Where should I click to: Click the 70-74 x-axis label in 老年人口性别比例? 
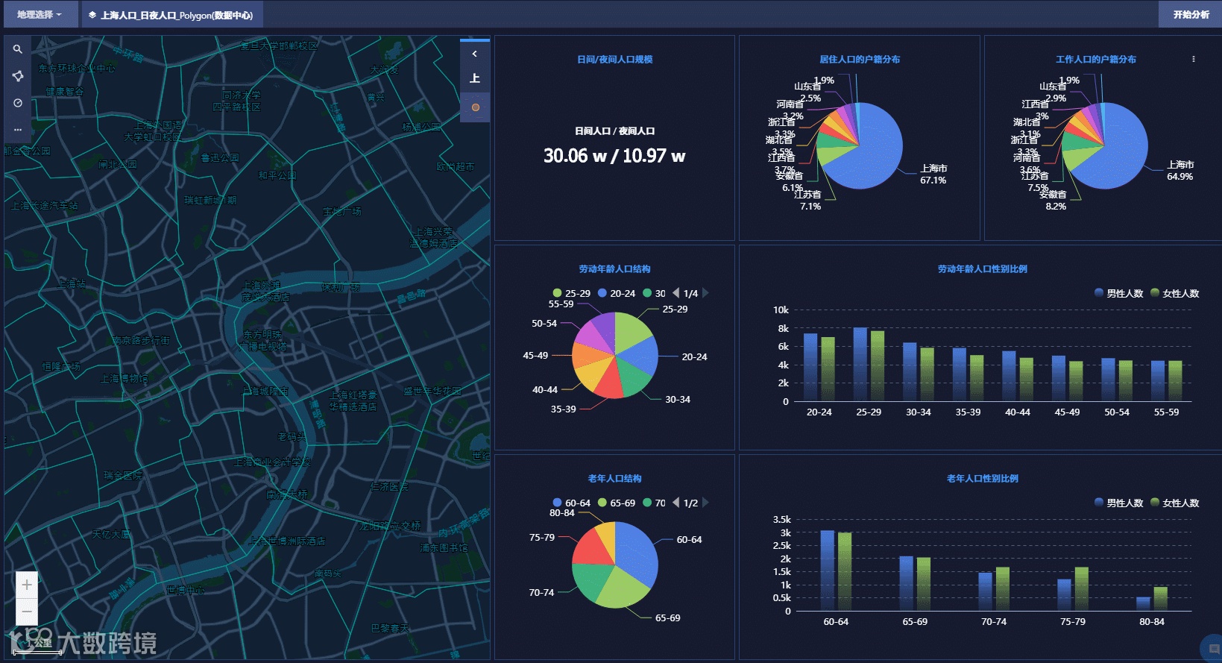993,622
